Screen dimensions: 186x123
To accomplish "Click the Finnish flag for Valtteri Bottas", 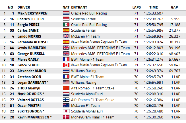I will pos(66,100).
